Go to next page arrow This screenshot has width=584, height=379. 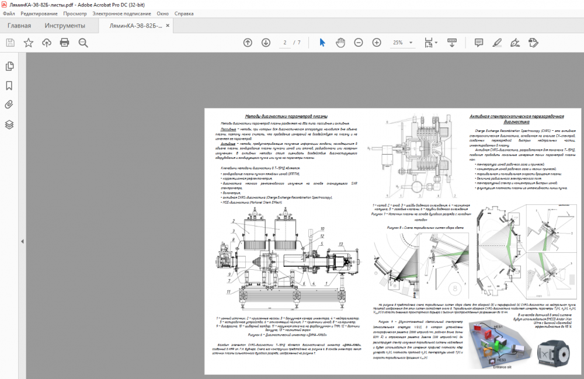coord(266,43)
